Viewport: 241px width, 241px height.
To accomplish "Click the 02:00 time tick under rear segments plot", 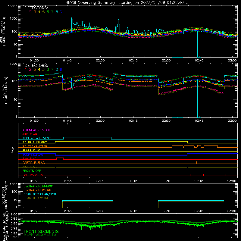I will tap(100, 121).
